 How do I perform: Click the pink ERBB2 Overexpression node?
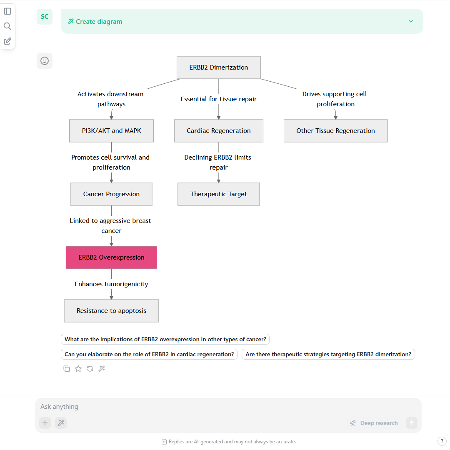tap(111, 257)
